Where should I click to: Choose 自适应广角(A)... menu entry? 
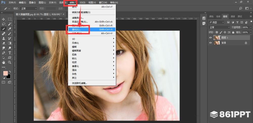coord(92,22)
